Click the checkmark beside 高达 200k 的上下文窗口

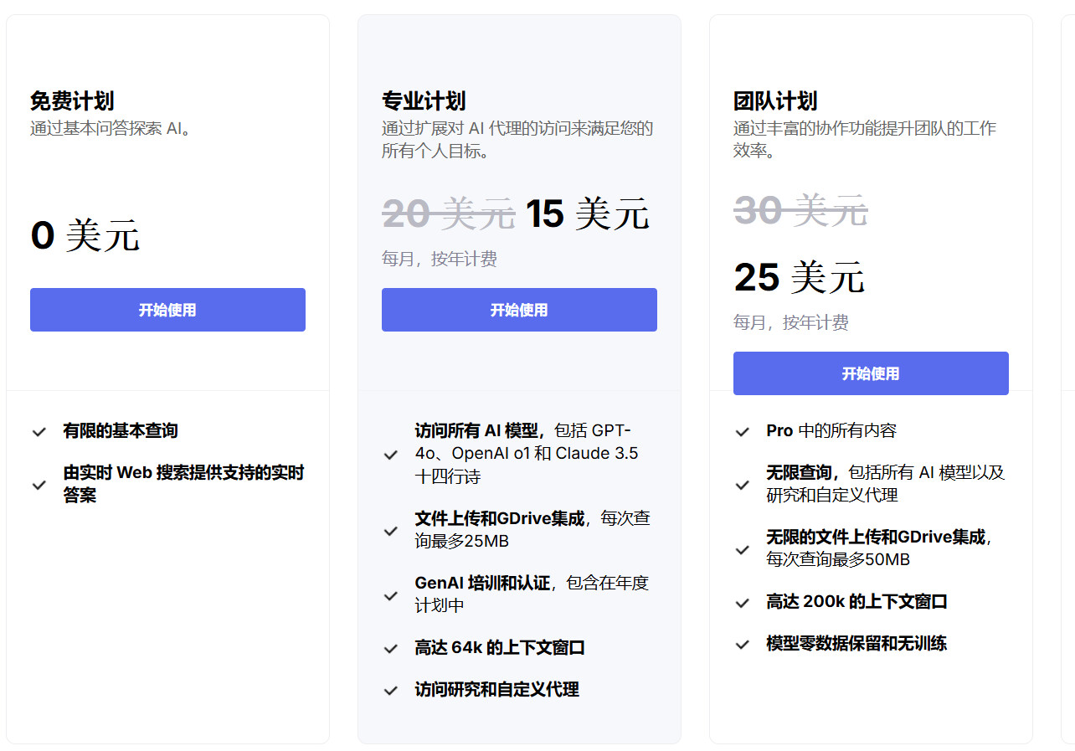(x=742, y=603)
